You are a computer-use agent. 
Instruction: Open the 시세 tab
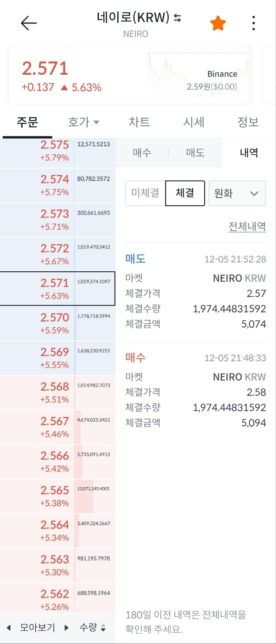point(194,122)
